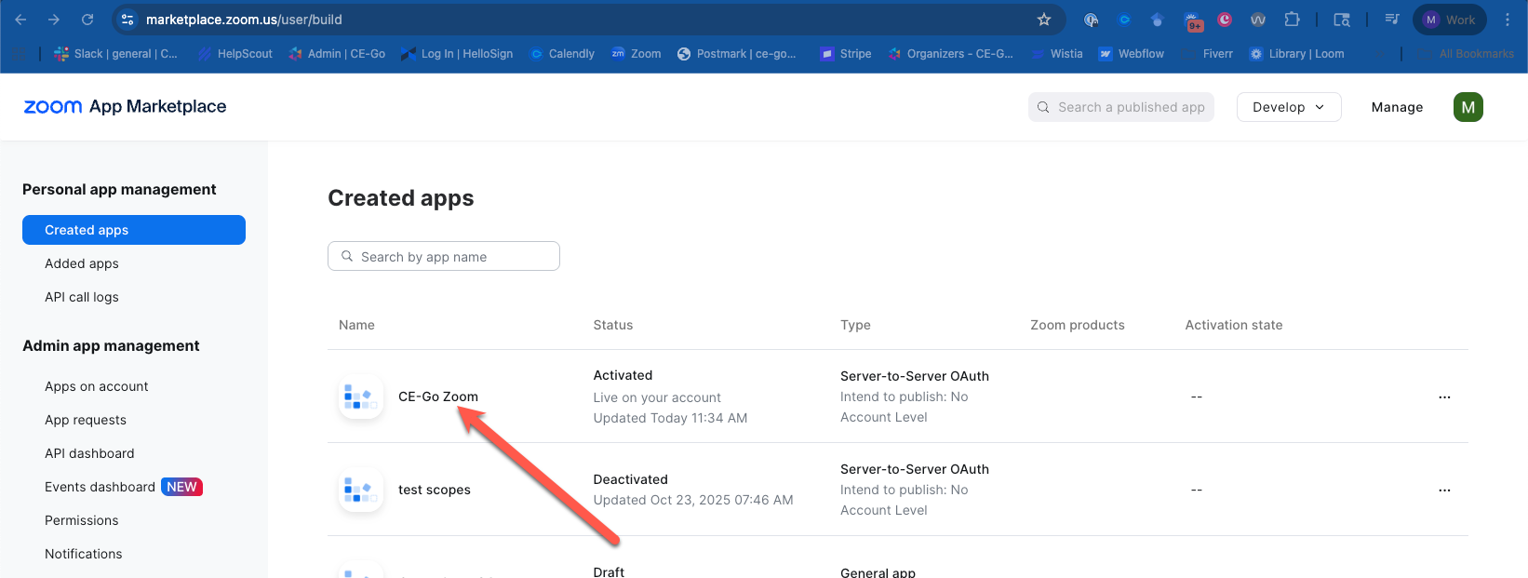Open the pink circular extension icon
The height and width of the screenshot is (578, 1528).
point(1225,20)
